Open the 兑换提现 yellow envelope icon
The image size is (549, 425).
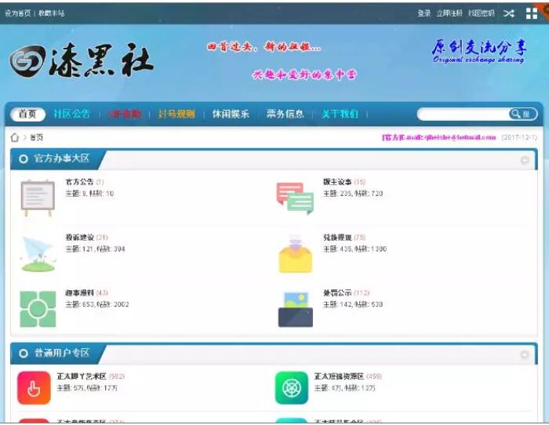click(295, 254)
